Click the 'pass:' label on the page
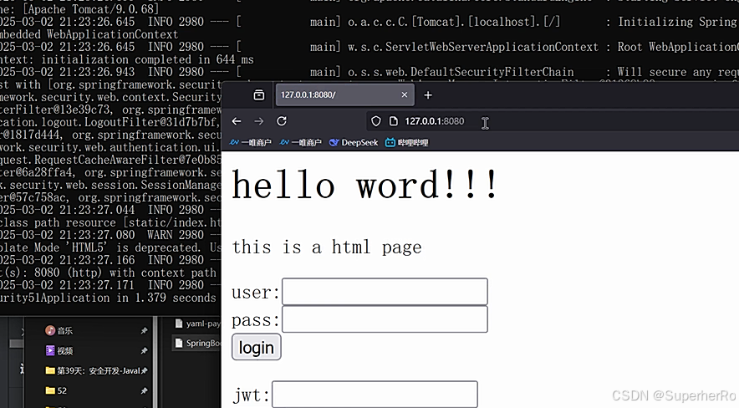Screen dimensions: 739x408 pos(256,320)
